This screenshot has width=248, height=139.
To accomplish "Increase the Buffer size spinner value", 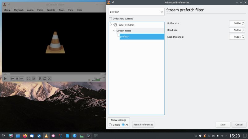I will 243,22.
